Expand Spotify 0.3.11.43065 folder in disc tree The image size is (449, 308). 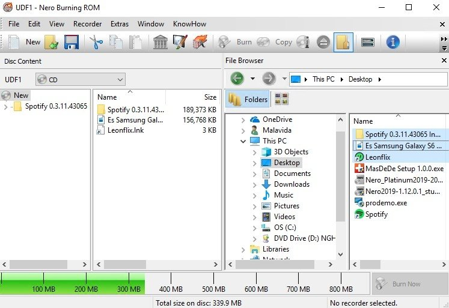coord(6,107)
